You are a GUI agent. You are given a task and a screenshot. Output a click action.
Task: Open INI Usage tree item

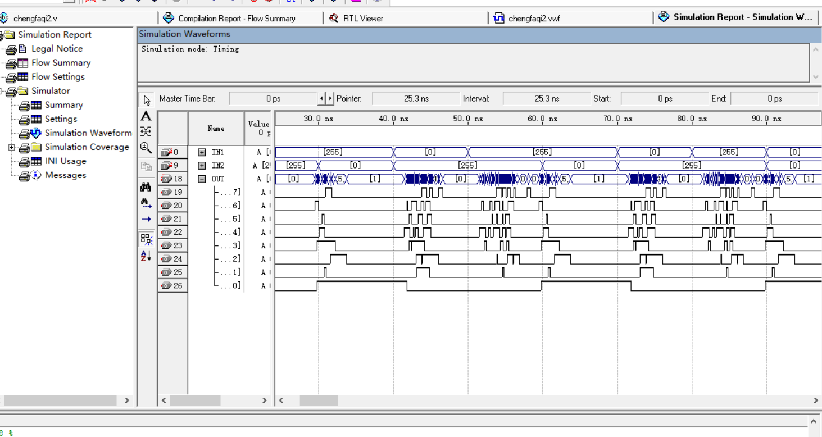point(65,161)
